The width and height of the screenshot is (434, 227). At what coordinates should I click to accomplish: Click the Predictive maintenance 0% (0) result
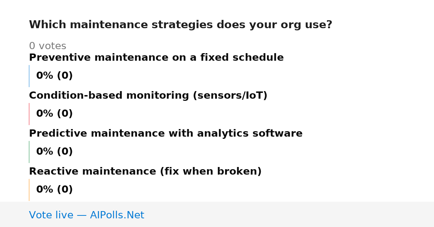(x=54, y=152)
